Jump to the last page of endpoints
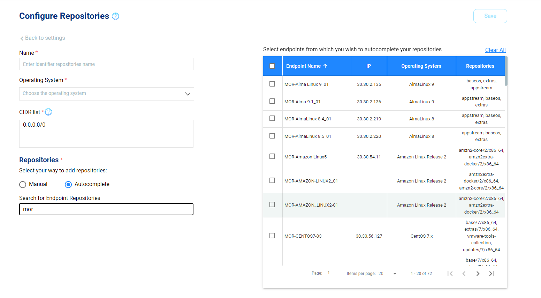The image size is (541, 298). pyautogui.click(x=492, y=274)
